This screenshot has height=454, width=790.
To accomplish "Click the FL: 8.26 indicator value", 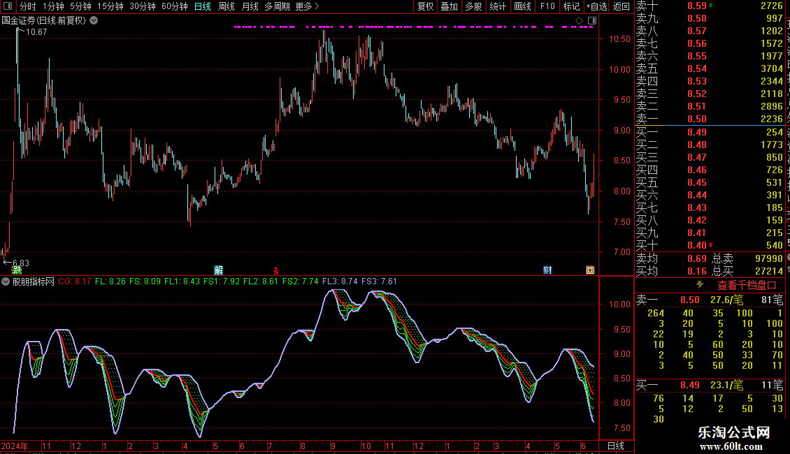I will tap(110, 281).
